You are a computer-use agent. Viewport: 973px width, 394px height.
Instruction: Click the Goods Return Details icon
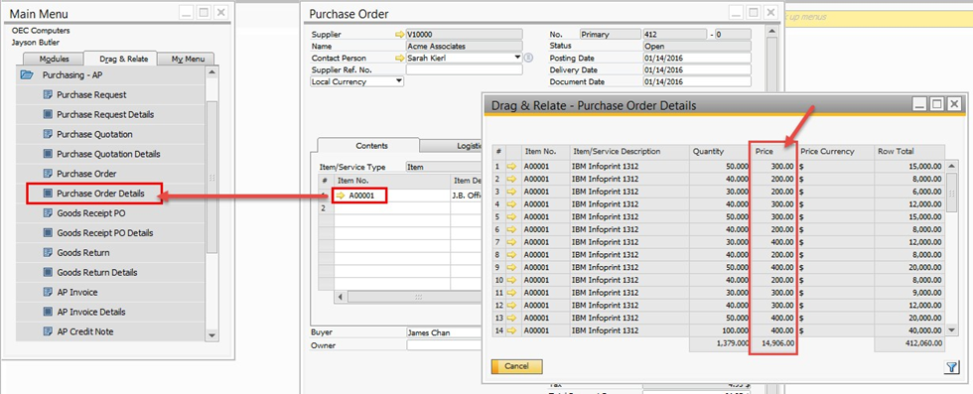(48, 272)
